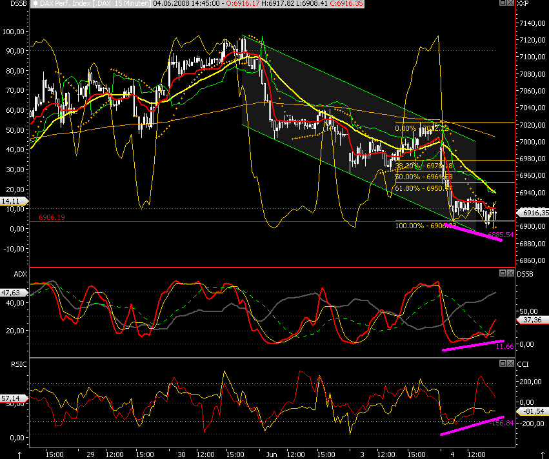Click the 61.80% Fibonacci level label
The height and width of the screenshot is (459, 549).
(423, 188)
